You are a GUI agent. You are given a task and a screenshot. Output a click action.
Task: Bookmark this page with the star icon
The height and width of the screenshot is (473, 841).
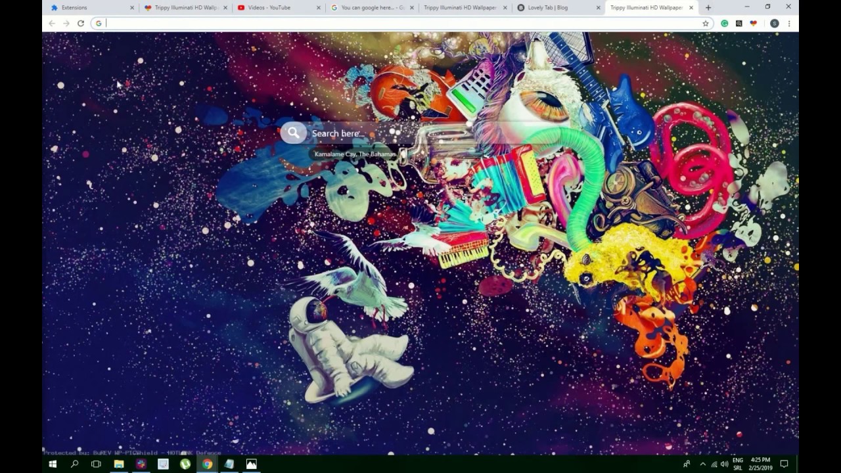[706, 24]
